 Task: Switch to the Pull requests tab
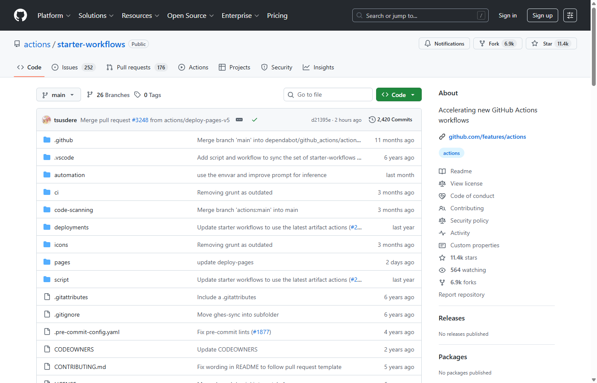[133, 67]
